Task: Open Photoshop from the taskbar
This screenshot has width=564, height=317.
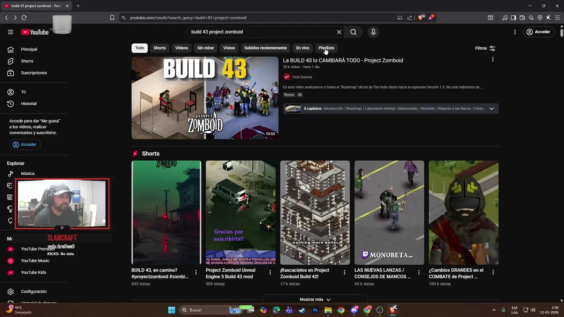Action: 315,310
